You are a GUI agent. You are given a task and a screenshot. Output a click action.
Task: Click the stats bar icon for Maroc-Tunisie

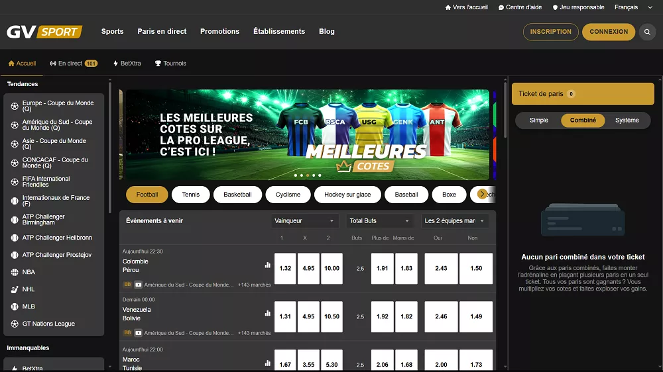[x=268, y=363]
